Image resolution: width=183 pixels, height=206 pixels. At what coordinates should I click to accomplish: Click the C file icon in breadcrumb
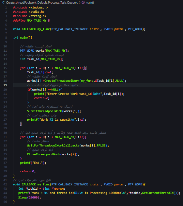4,3
